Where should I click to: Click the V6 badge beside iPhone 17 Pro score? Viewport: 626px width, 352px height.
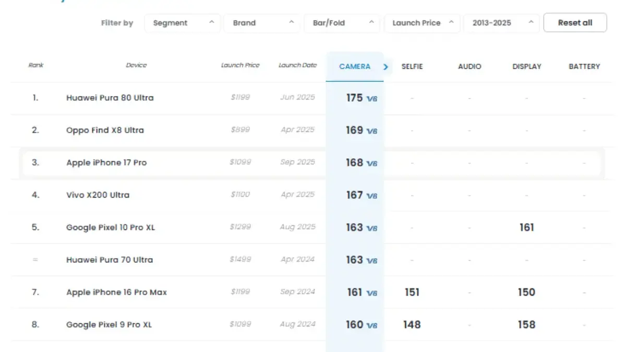tap(371, 163)
